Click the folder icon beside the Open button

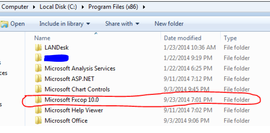pyautogui.click(x=4, y=24)
